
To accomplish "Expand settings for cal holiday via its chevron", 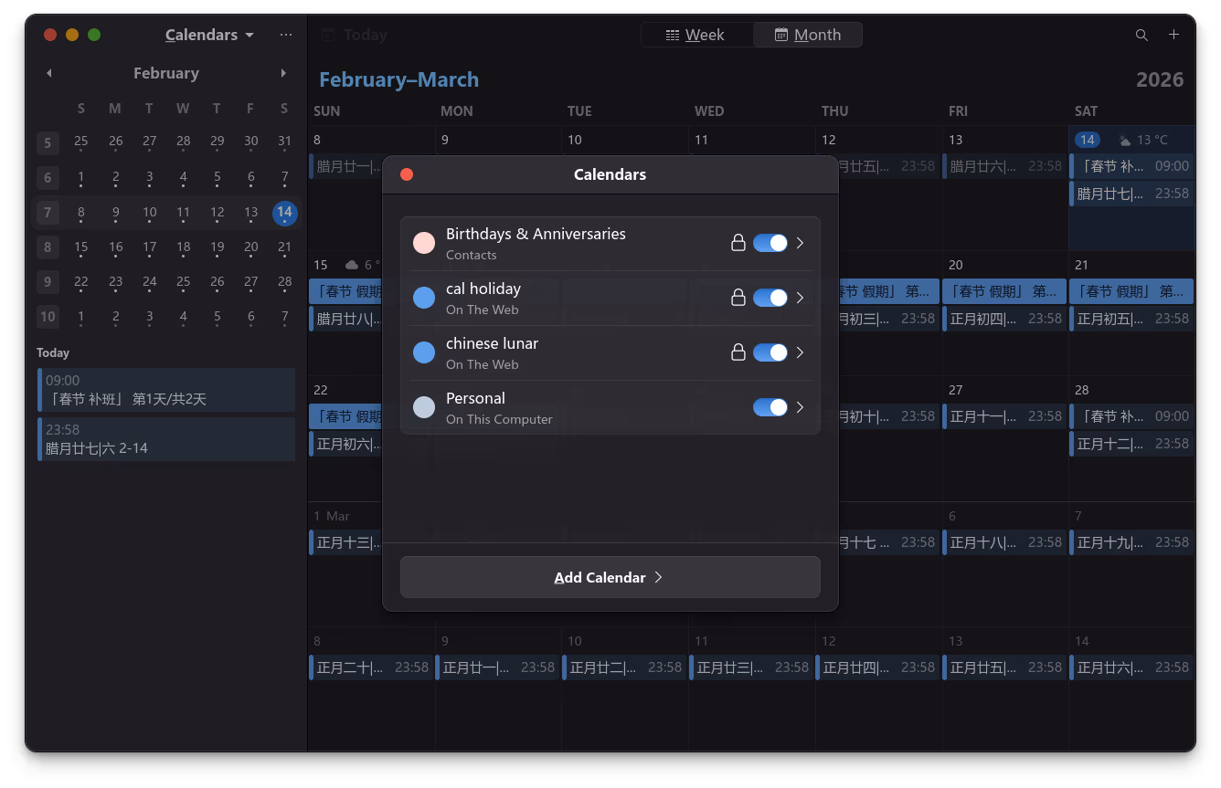I will [800, 298].
